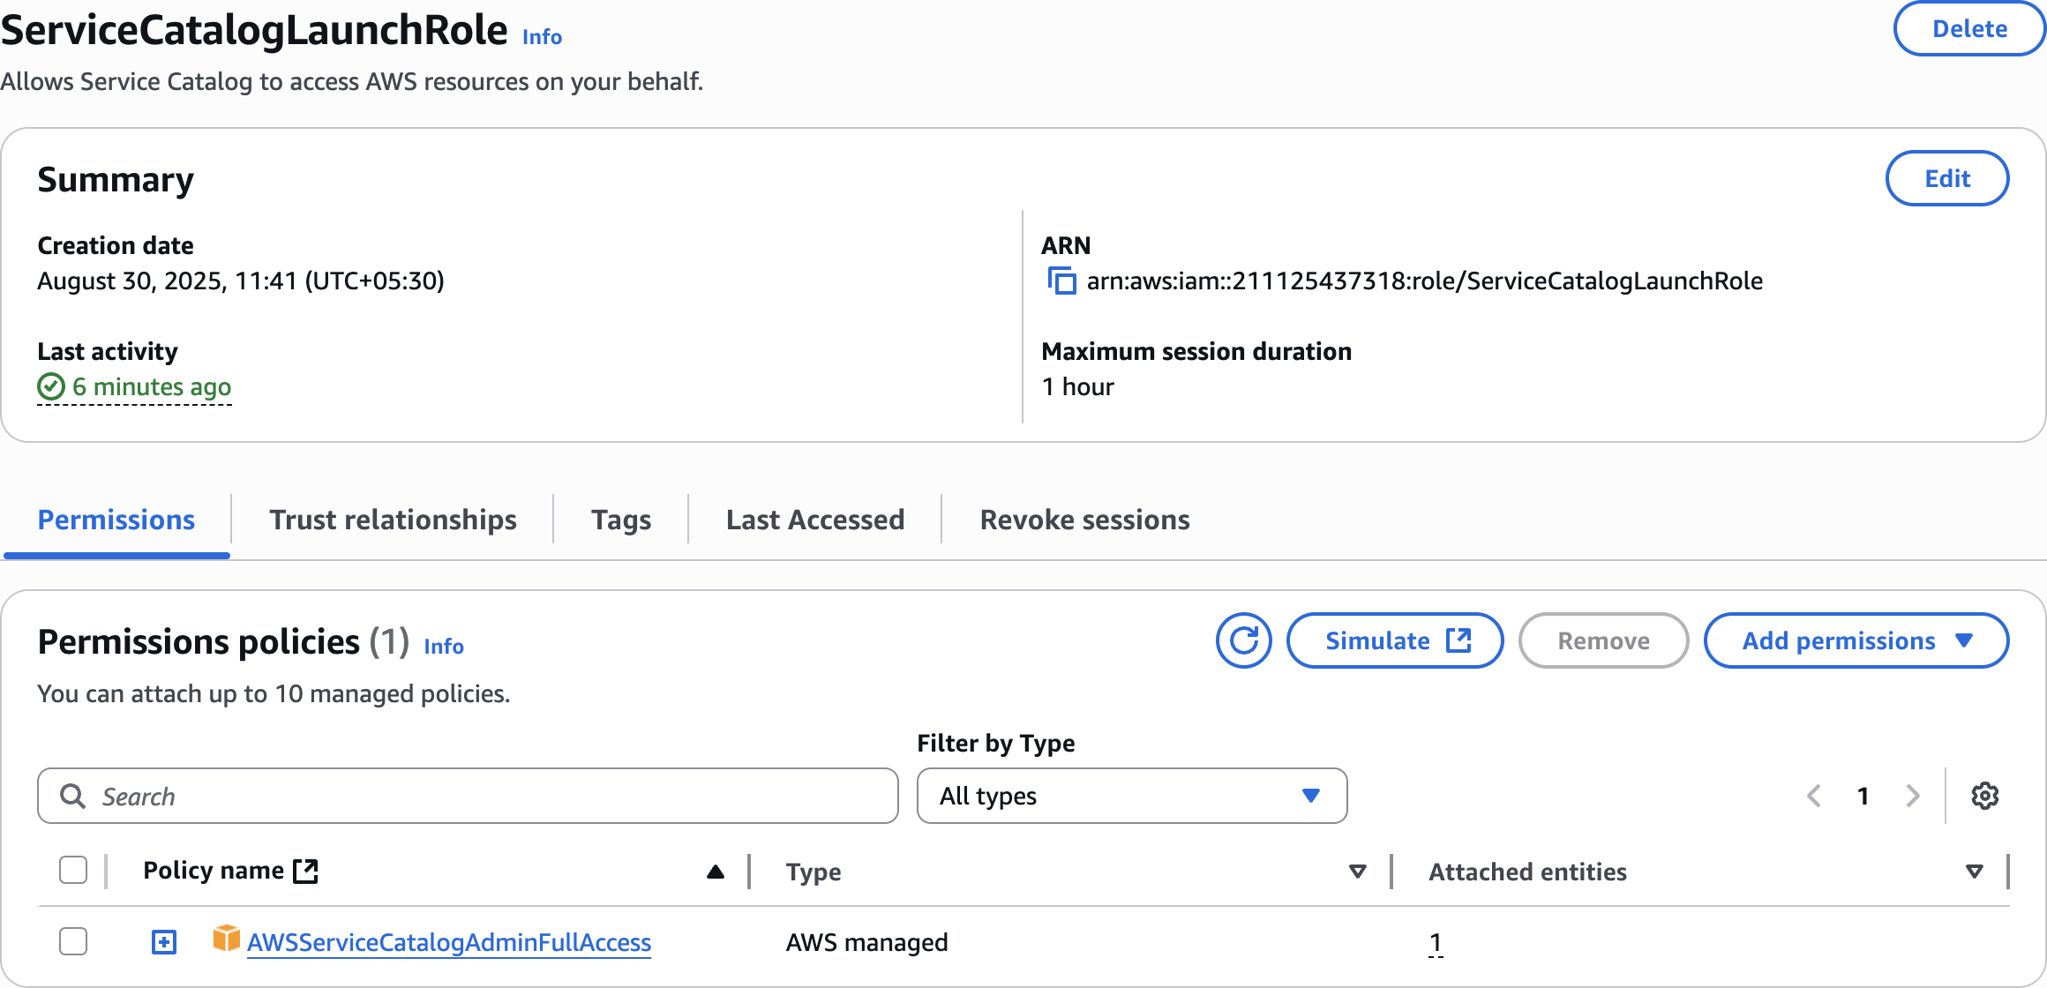Sort by Policy name ascending arrow
This screenshot has width=2047, height=988.
click(x=716, y=872)
